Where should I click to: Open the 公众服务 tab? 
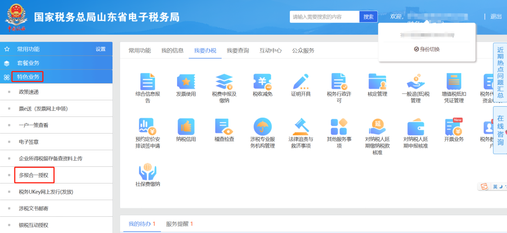coord(303,51)
